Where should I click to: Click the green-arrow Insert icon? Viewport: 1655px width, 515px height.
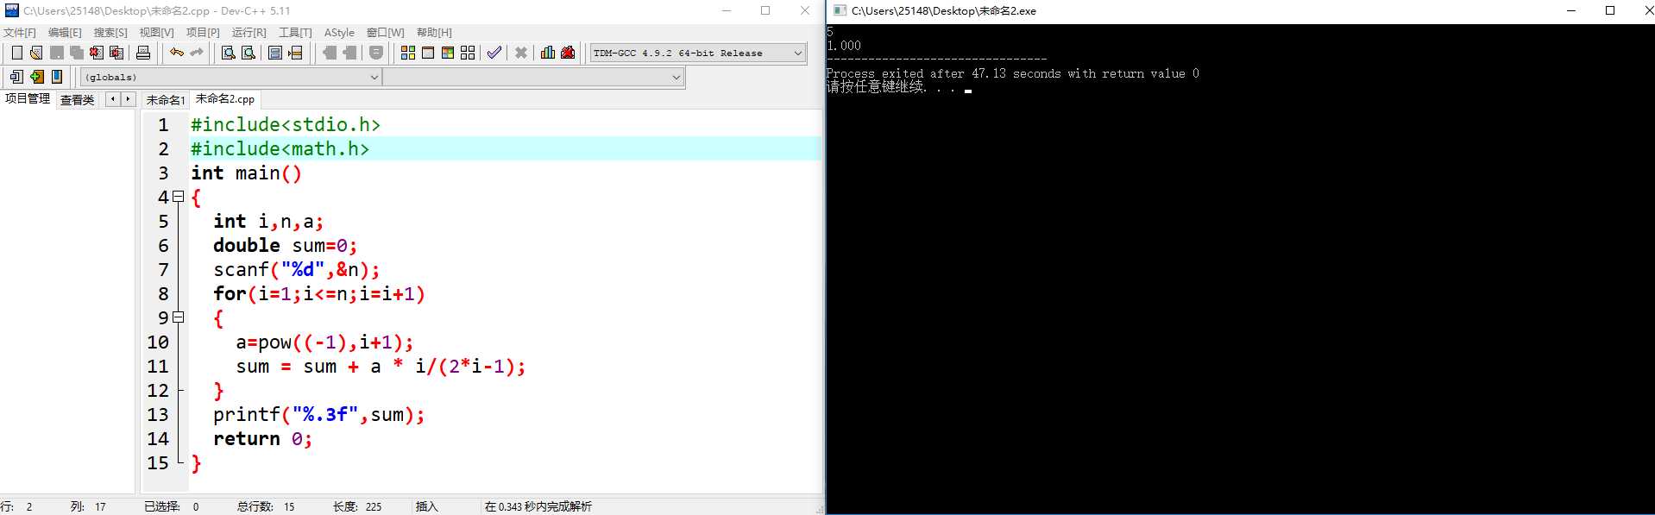[36, 77]
